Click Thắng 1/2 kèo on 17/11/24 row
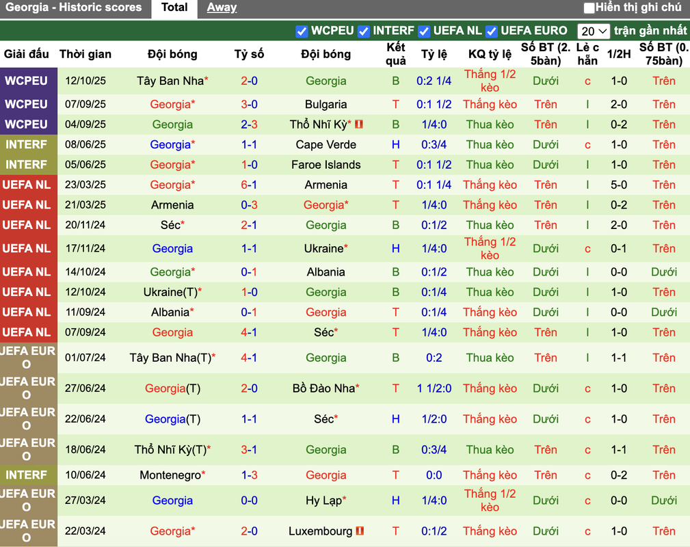The image size is (690, 547). [490, 249]
